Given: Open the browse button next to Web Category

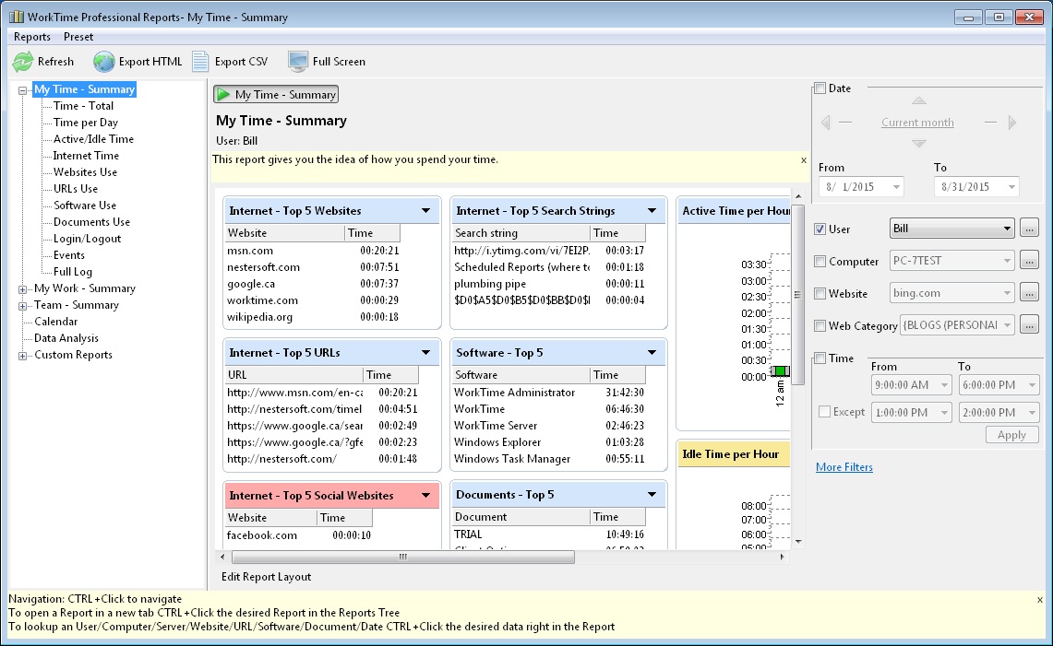Looking at the screenshot, I should click(1029, 324).
